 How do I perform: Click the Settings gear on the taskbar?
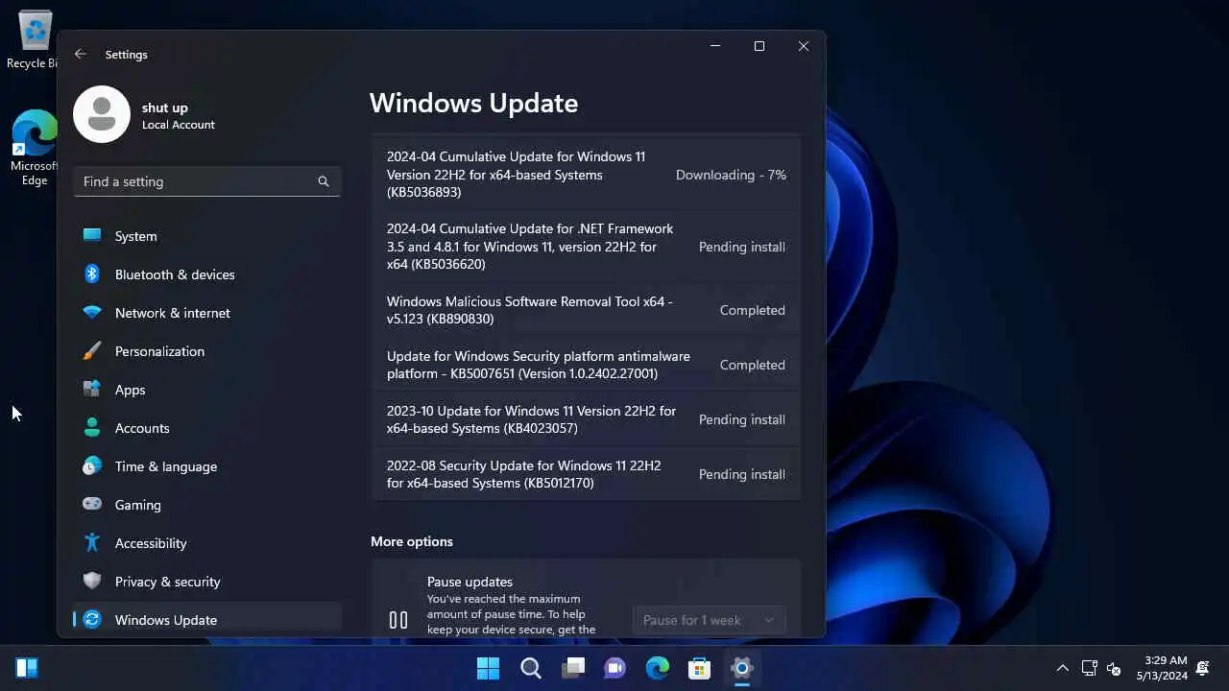[x=742, y=668]
